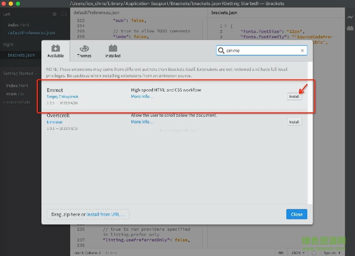The height and width of the screenshot is (256, 355).
Task: Switch to the Themes tab
Action: click(84, 51)
